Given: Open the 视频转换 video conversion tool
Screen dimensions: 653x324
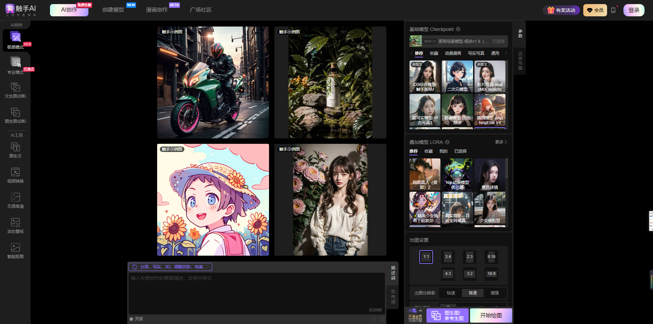Looking at the screenshot, I should click(16, 175).
